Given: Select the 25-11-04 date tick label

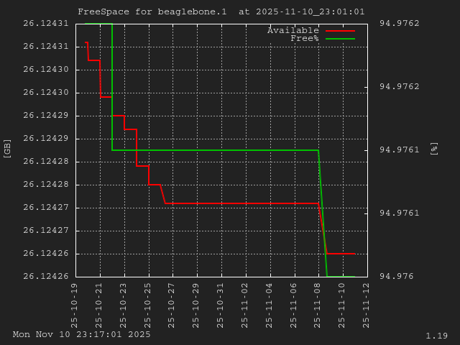Looking at the screenshot, I should tap(270, 305).
